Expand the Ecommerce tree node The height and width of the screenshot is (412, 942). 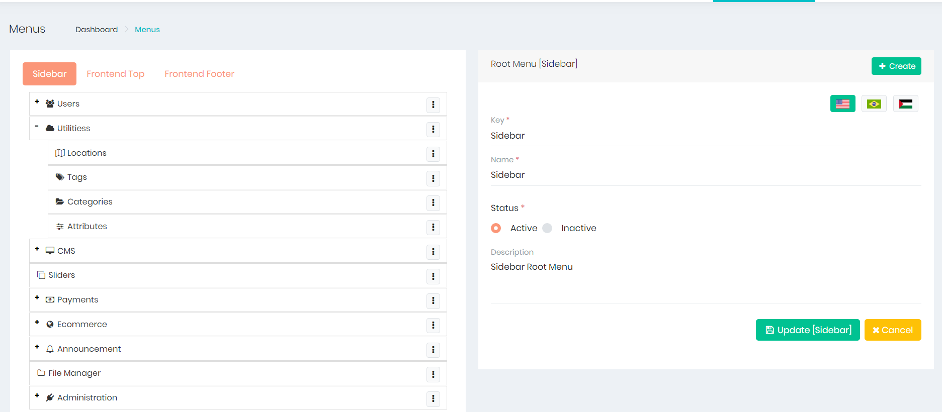click(x=37, y=322)
